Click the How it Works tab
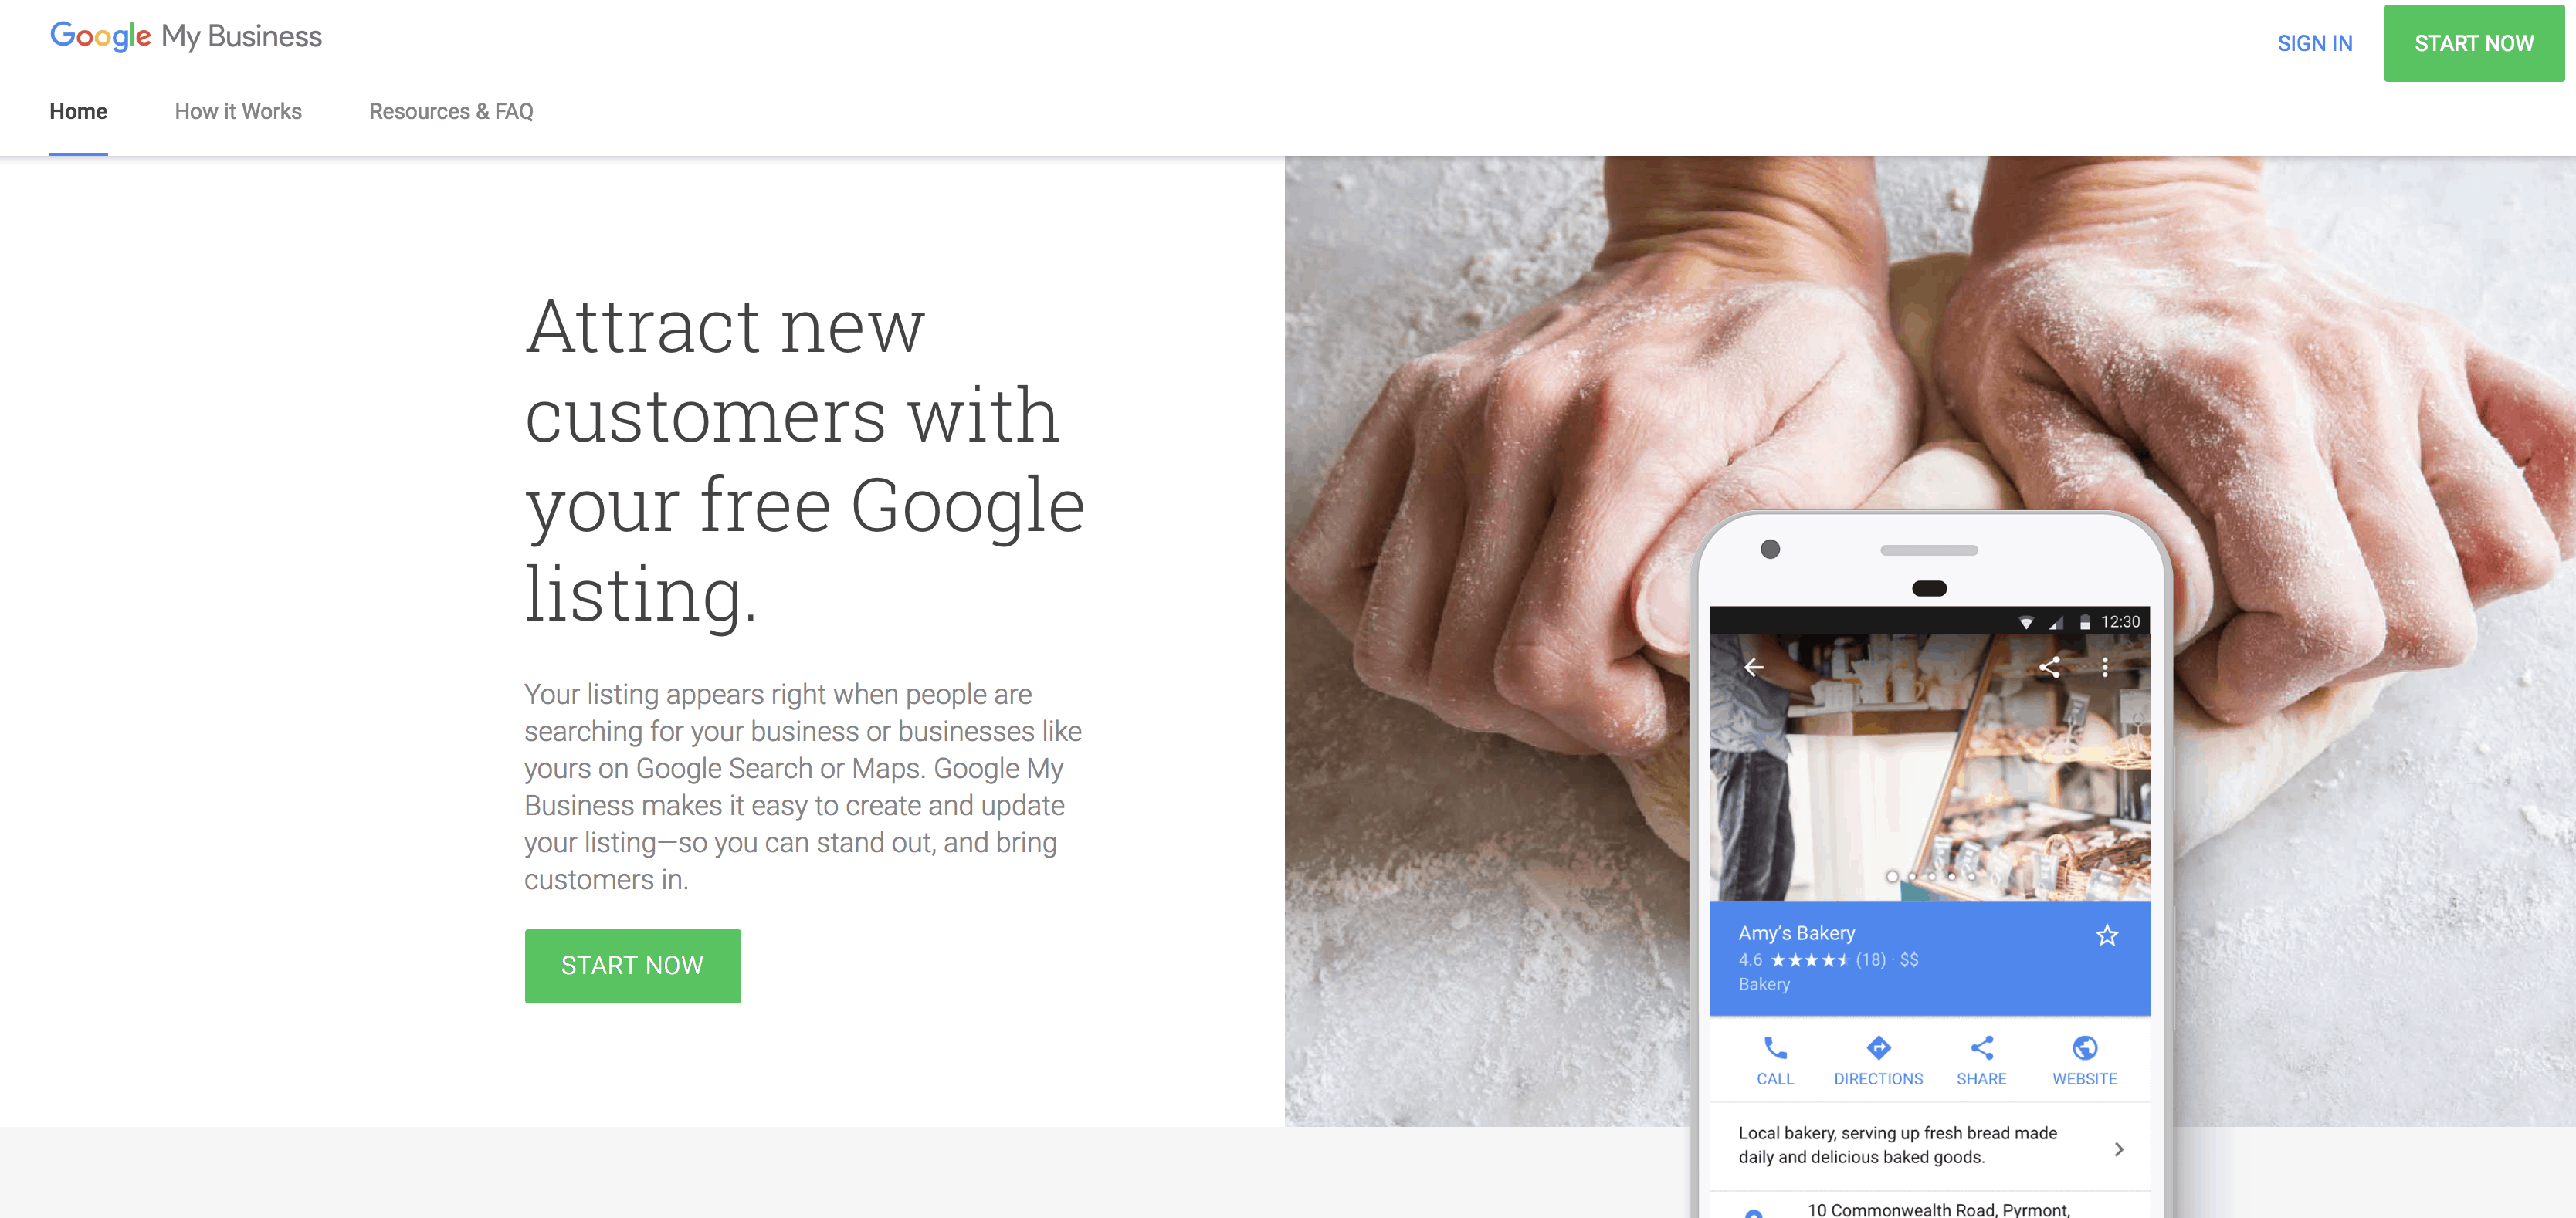This screenshot has height=1218, width=2576. [236, 112]
